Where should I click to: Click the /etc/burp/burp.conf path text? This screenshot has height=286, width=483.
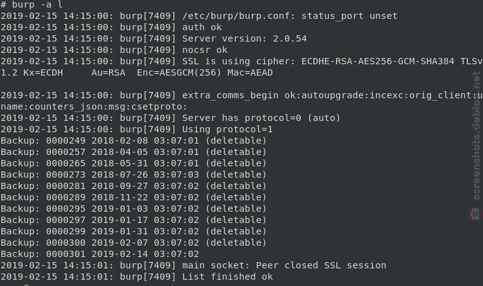coord(236,16)
